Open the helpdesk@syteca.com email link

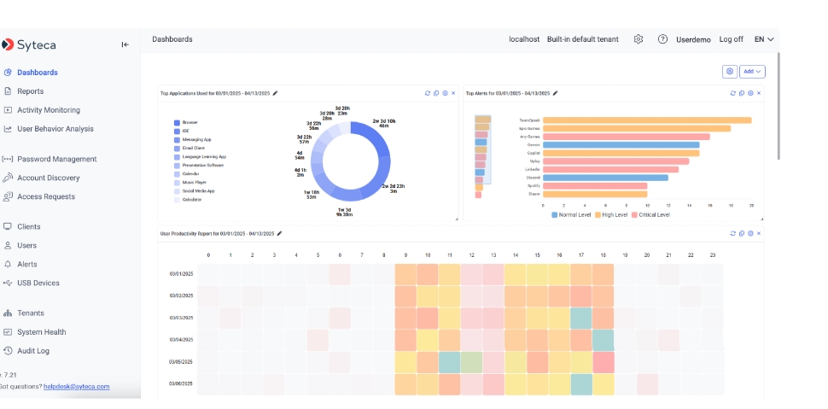[x=77, y=386]
